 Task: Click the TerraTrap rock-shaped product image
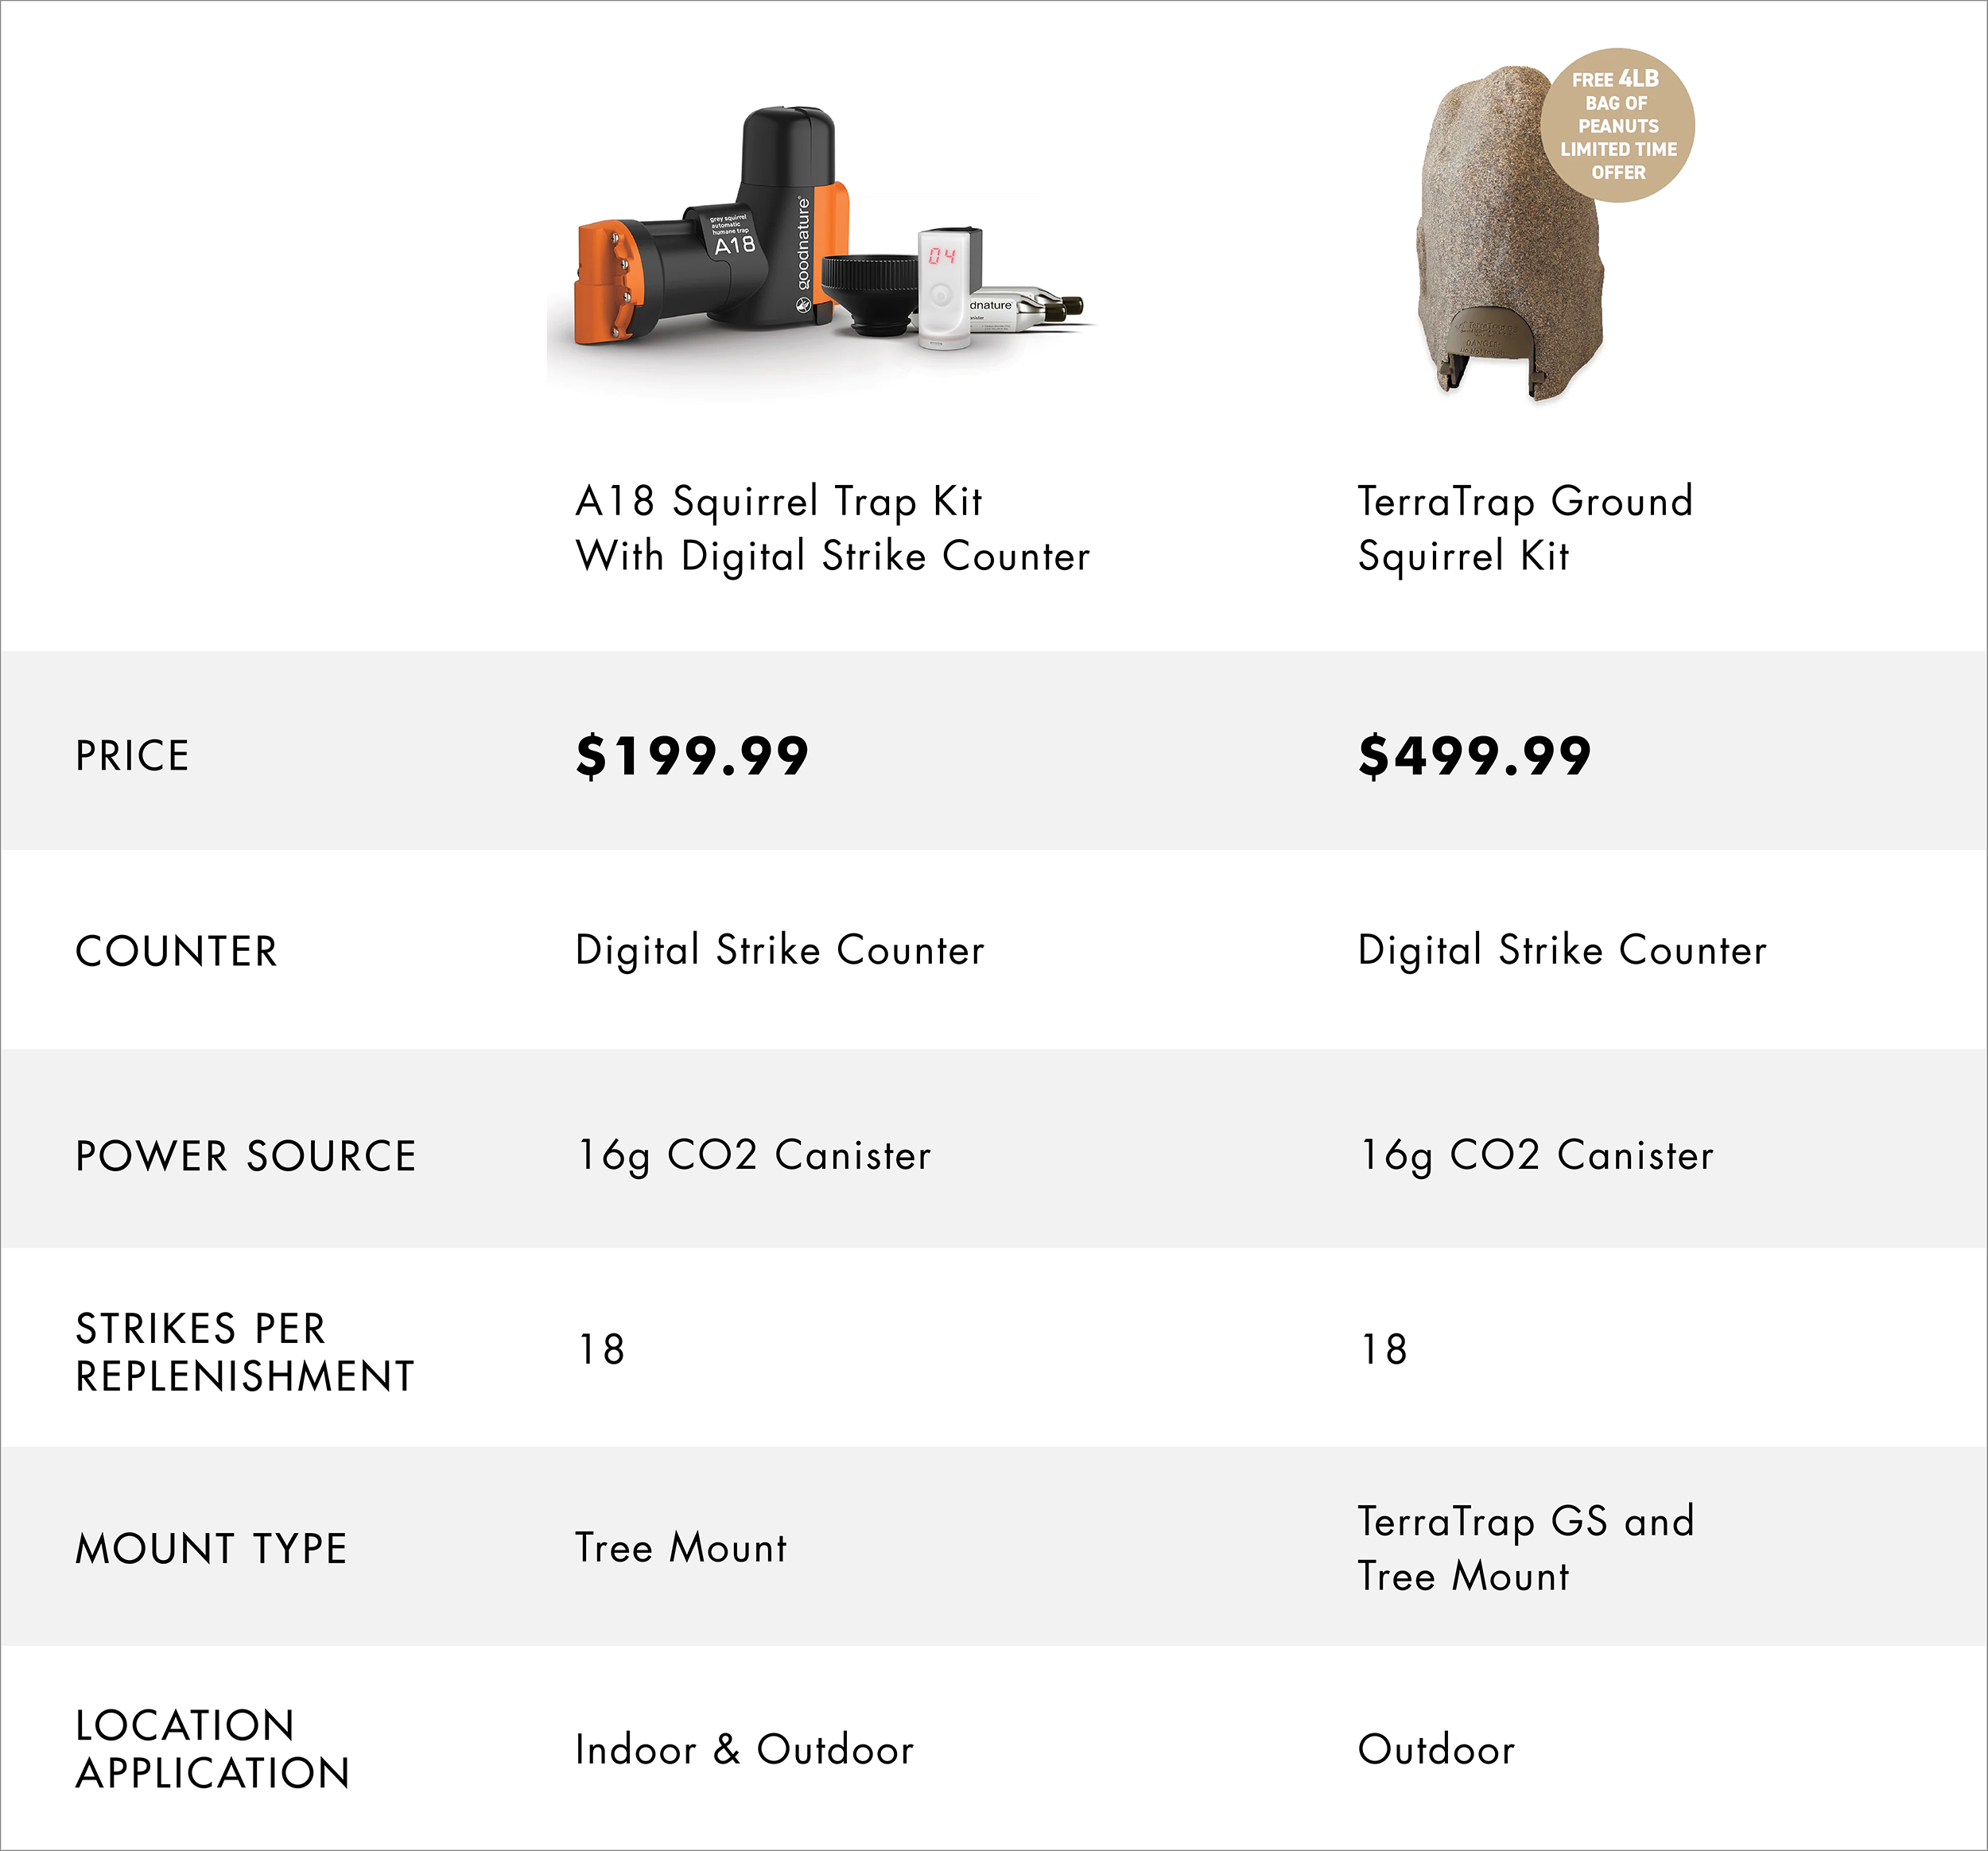(1510, 232)
